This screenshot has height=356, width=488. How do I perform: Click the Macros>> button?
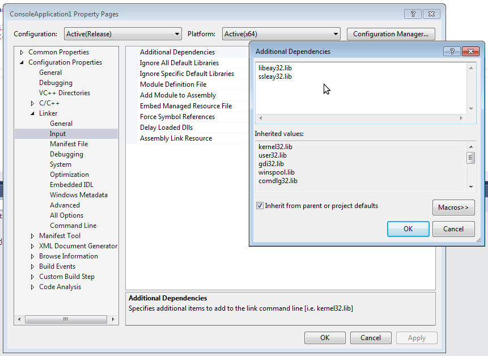click(453, 207)
